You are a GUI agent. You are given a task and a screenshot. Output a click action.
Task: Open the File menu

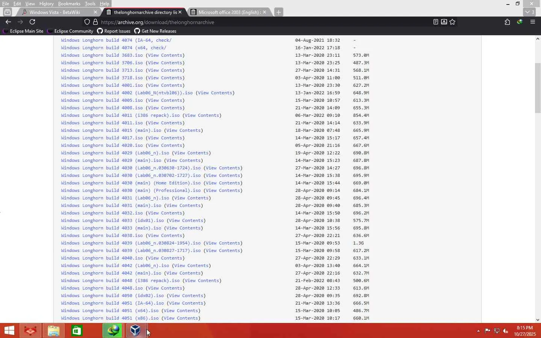[x=6, y=4]
